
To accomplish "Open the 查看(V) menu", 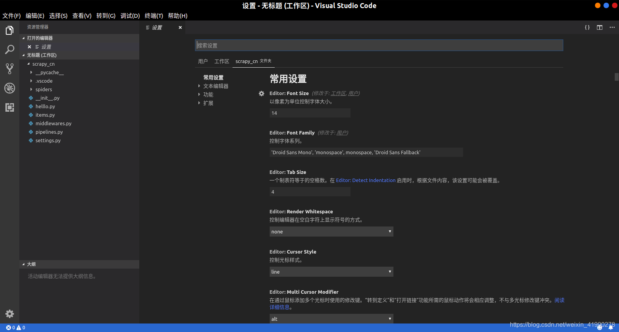I will click(x=82, y=16).
